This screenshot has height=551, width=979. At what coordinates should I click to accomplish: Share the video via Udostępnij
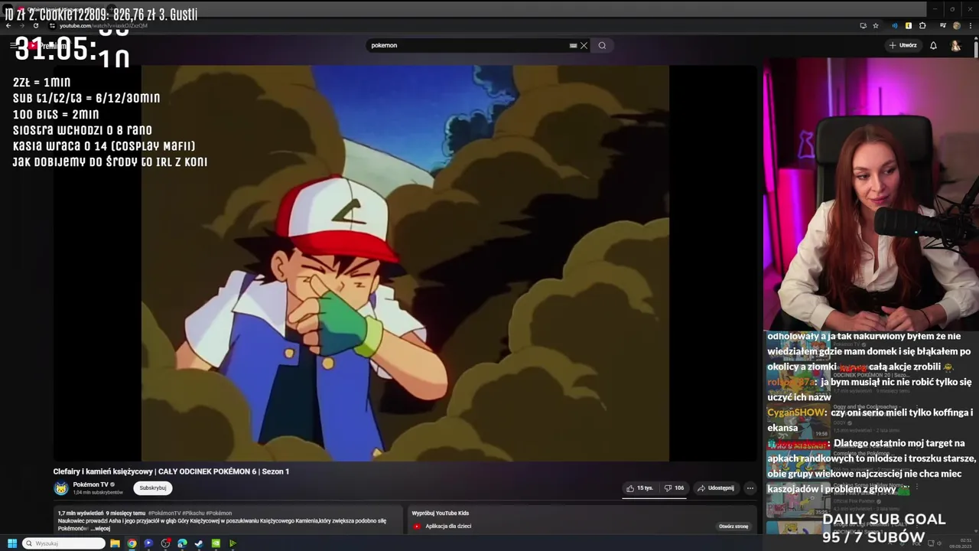(716, 487)
